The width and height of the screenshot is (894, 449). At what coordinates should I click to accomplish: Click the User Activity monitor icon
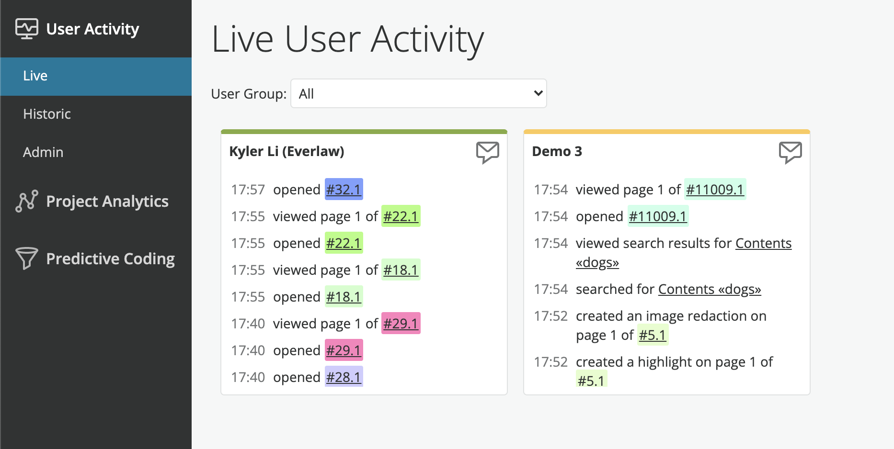click(x=27, y=29)
